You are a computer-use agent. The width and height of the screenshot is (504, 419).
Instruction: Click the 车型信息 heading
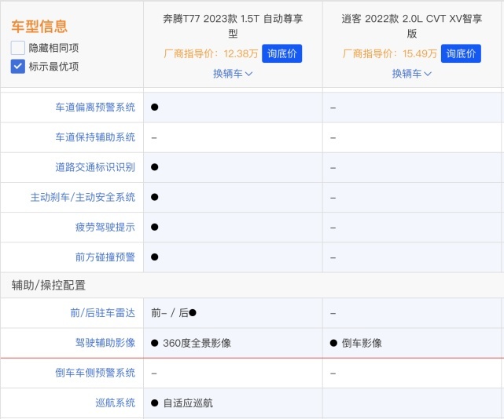[39, 27]
